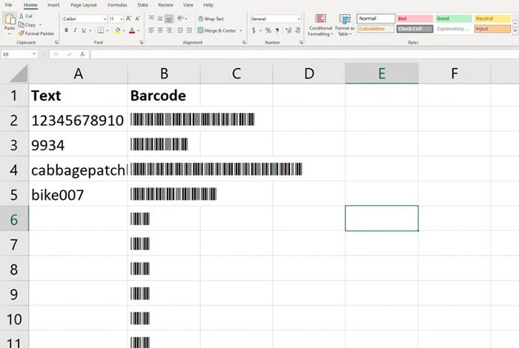This screenshot has width=519, height=348.
Task: Toggle italic formatting
Action: click(75, 30)
